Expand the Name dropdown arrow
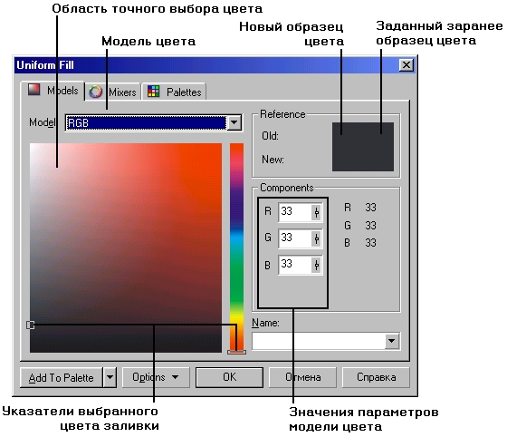The image size is (507, 437). pyautogui.click(x=391, y=341)
